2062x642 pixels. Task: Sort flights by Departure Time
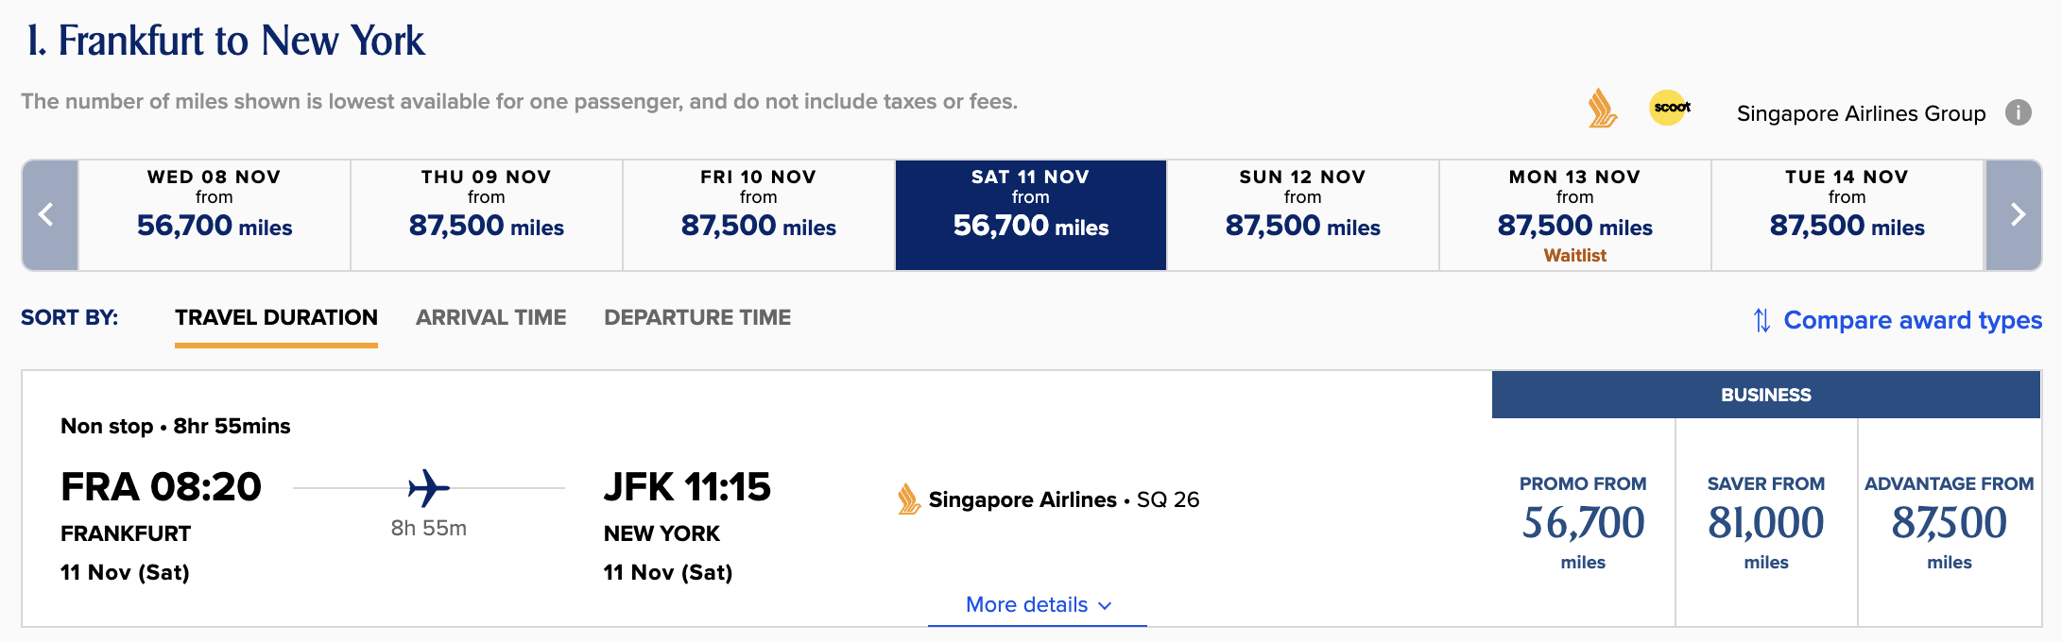pos(697,318)
